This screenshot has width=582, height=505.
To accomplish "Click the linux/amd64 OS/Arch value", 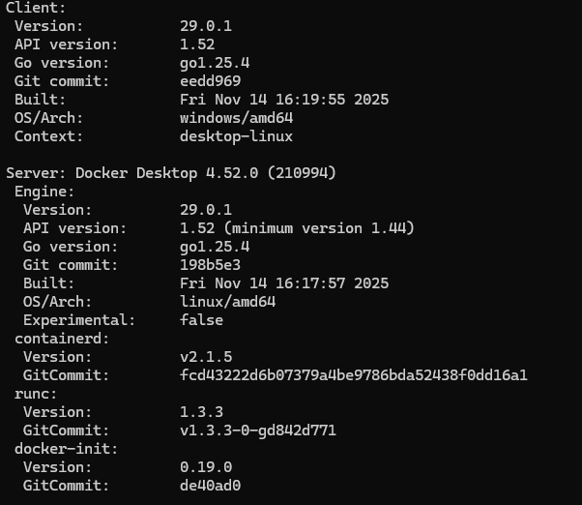I will point(227,302).
